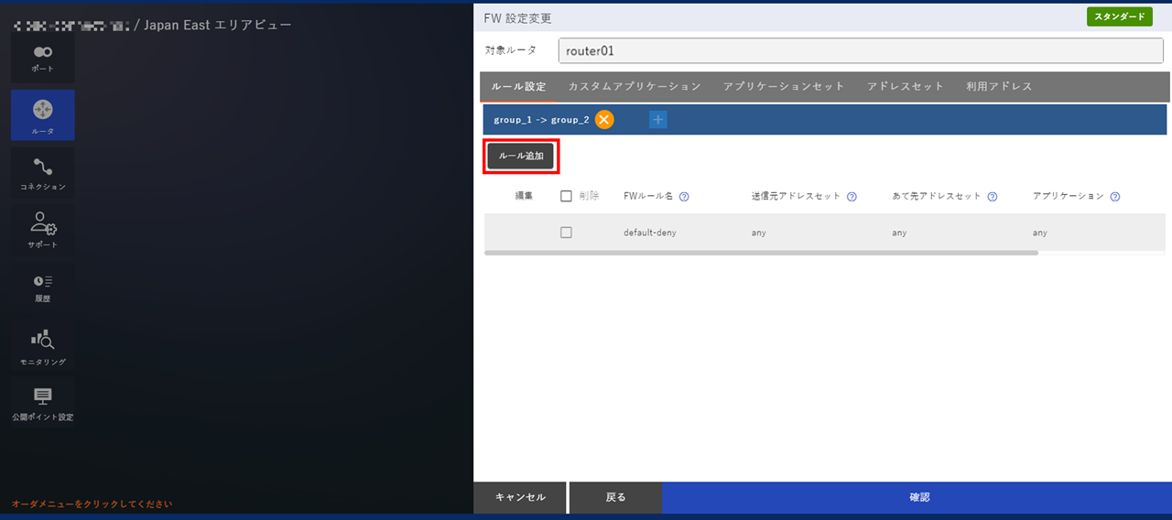This screenshot has width=1172, height=520.
Task: Click the オーダメニューをクリックしてください message
Action: 92,504
